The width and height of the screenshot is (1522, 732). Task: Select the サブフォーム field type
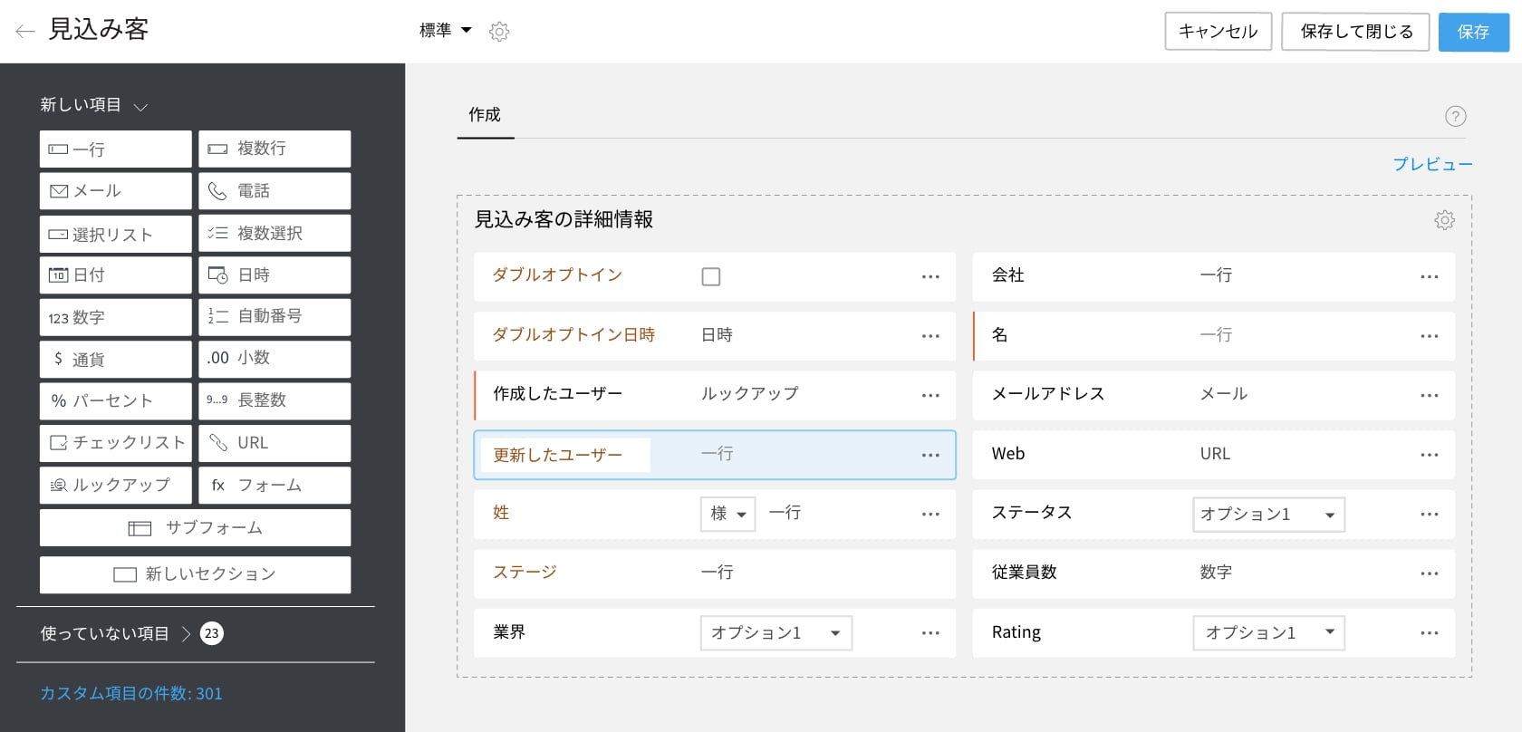tap(195, 528)
